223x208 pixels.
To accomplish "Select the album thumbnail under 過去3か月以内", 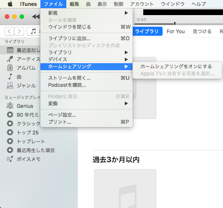I will (125, 189).
